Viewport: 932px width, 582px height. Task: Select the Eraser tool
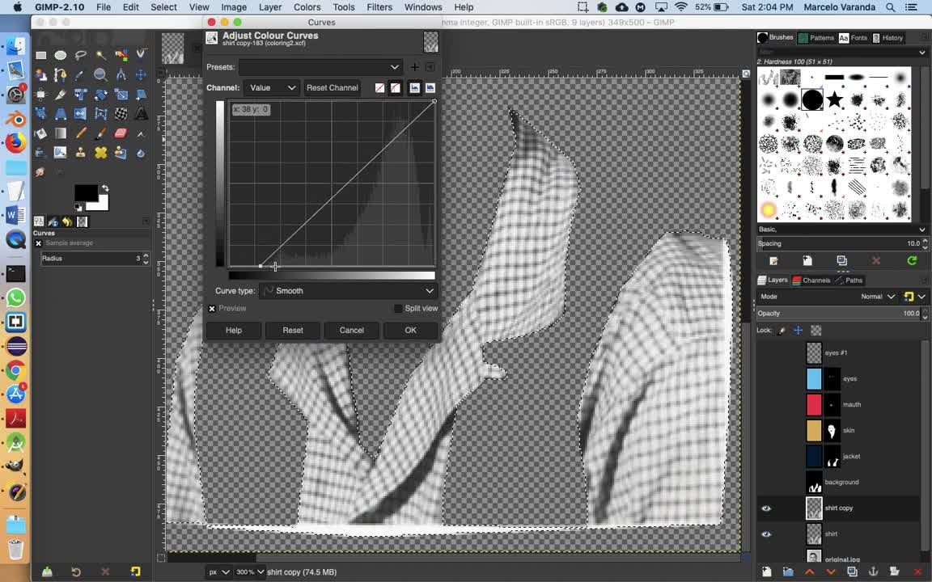pyautogui.click(x=121, y=133)
